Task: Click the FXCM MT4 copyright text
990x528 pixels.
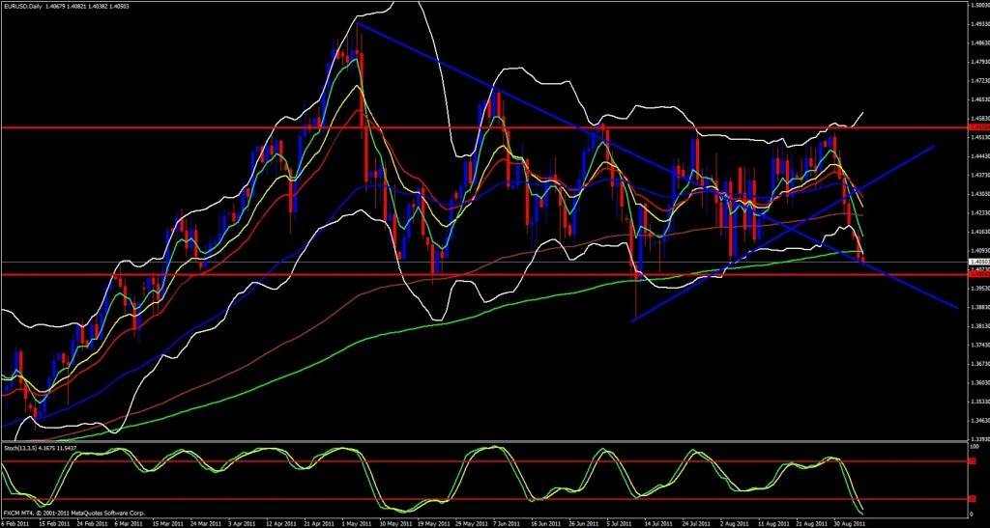Action: click(60, 510)
